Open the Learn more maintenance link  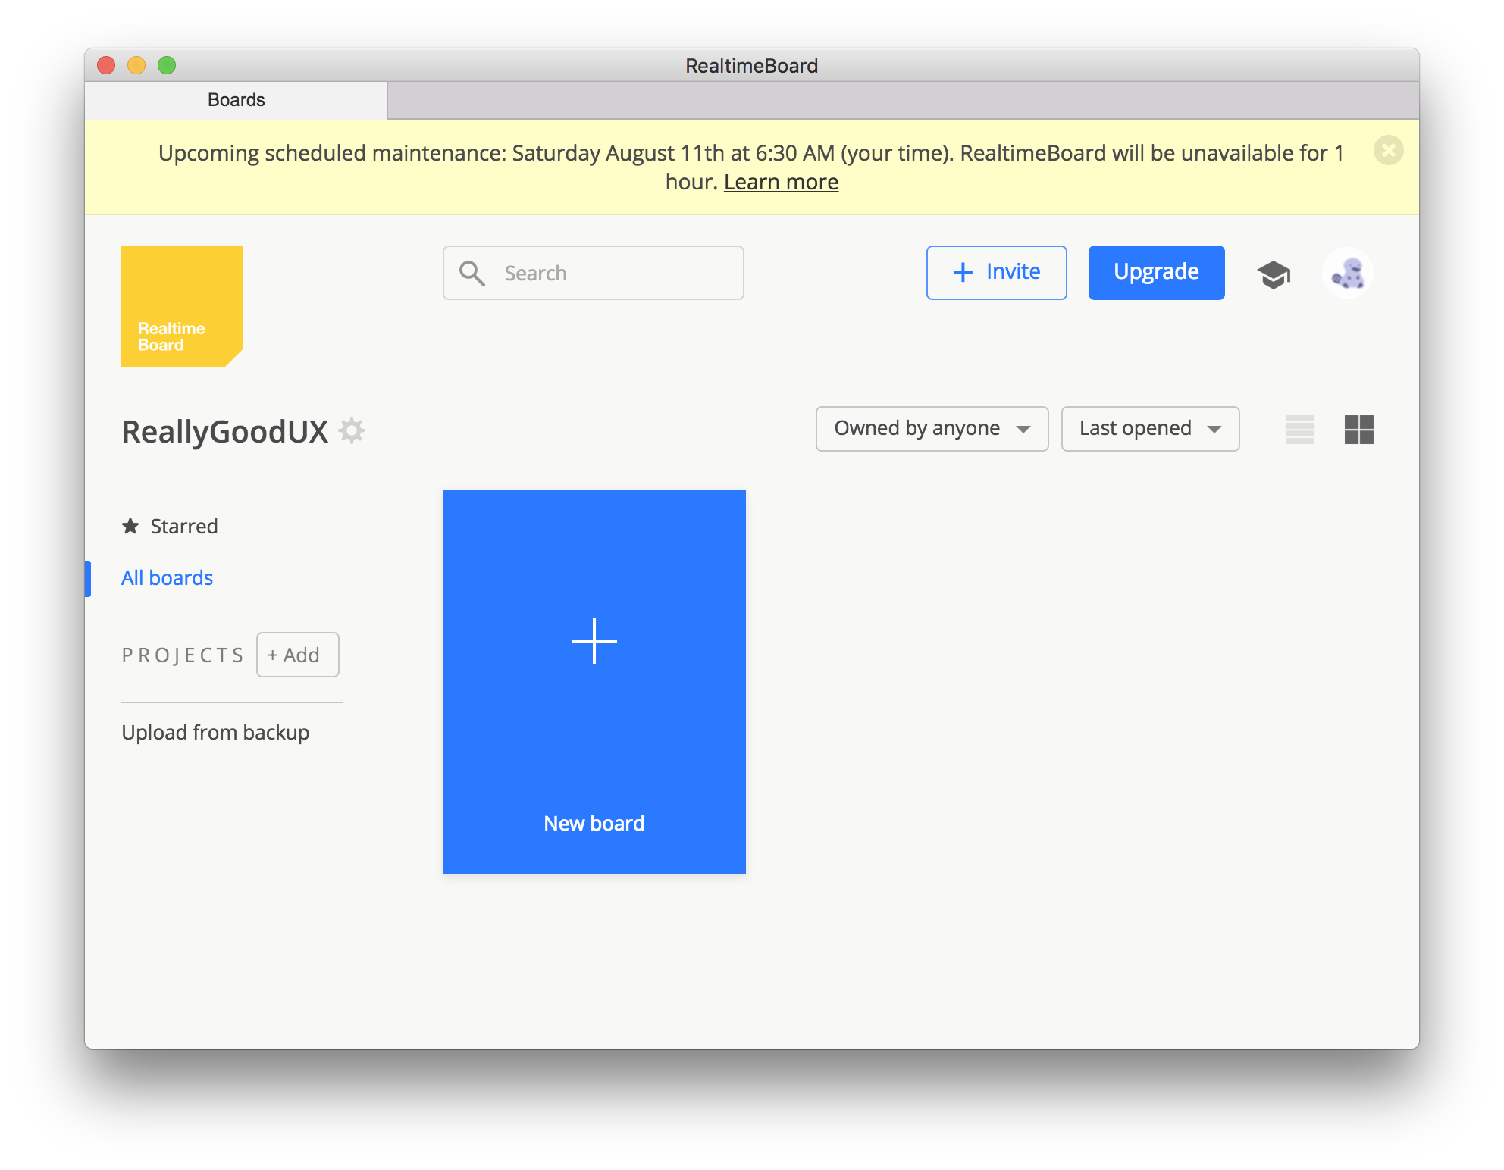pos(781,183)
